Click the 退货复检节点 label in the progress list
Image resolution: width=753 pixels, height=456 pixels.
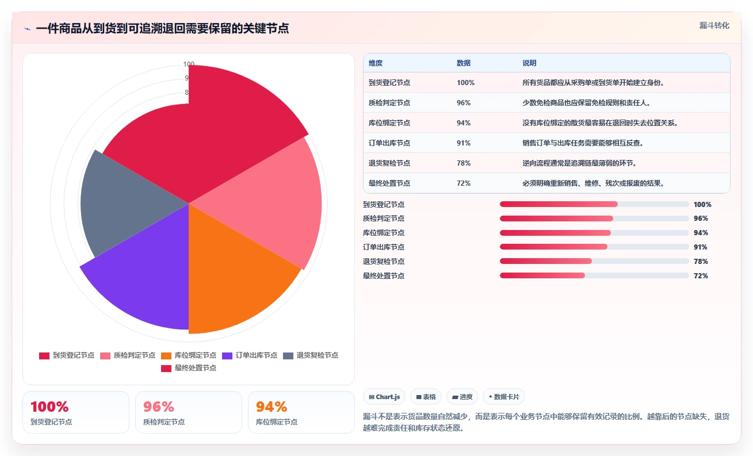coord(384,262)
